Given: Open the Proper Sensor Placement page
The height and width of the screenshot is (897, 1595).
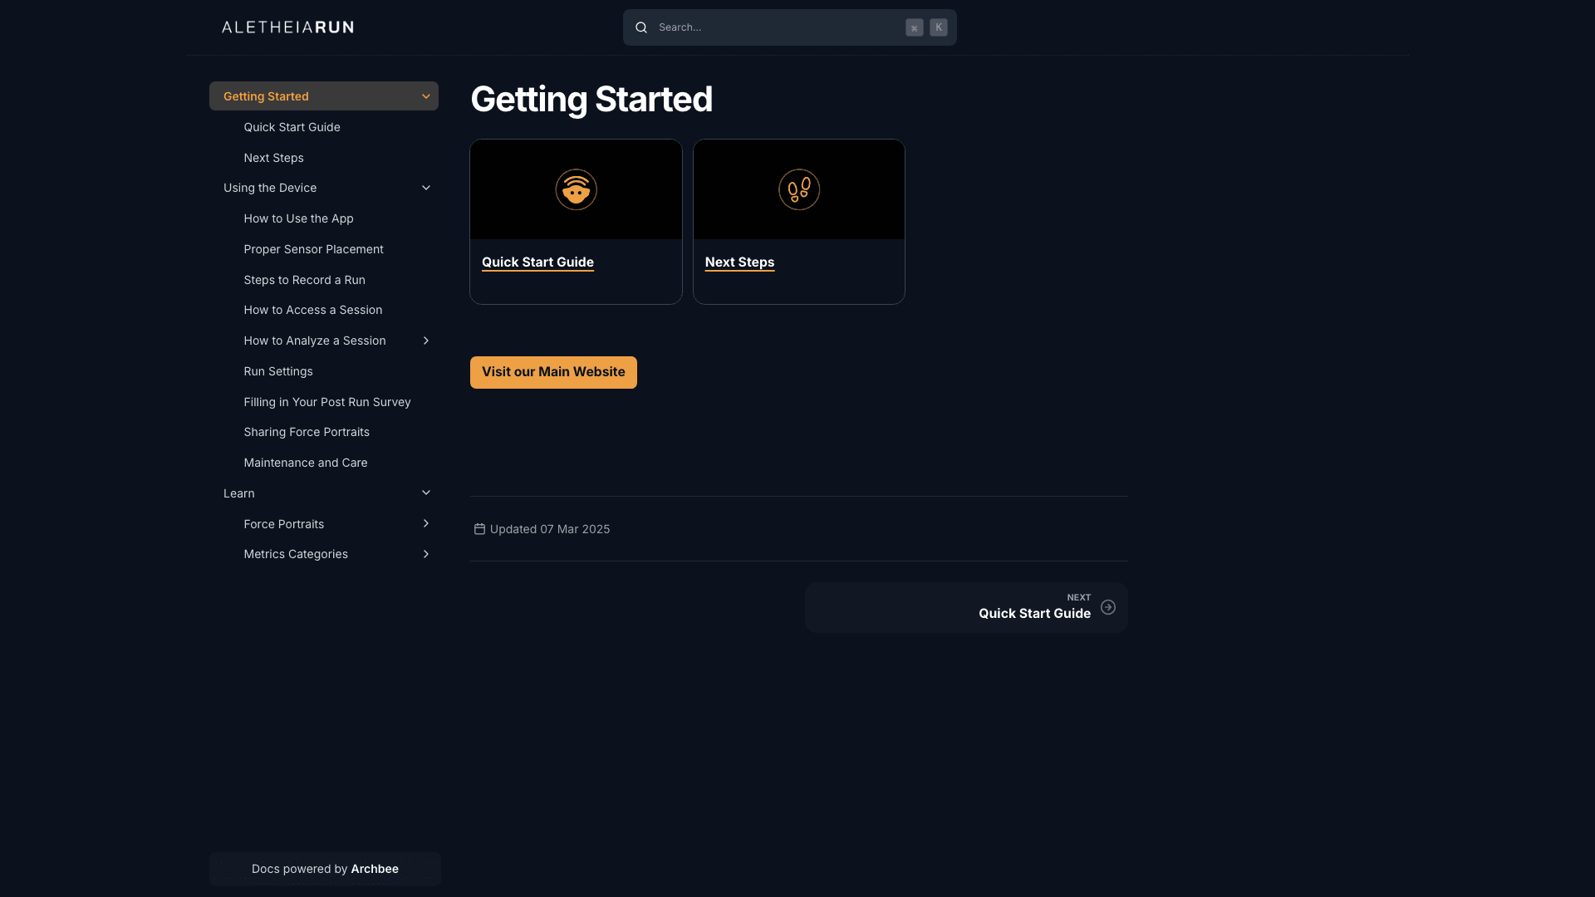Looking at the screenshot, I should tap(313, 249).
